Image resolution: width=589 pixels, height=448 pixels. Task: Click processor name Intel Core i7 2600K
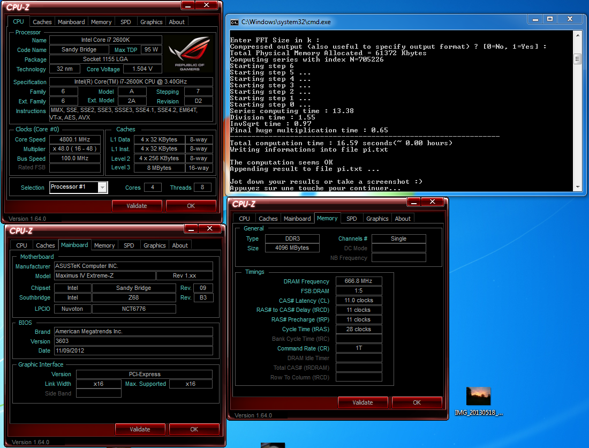point(105,40)
